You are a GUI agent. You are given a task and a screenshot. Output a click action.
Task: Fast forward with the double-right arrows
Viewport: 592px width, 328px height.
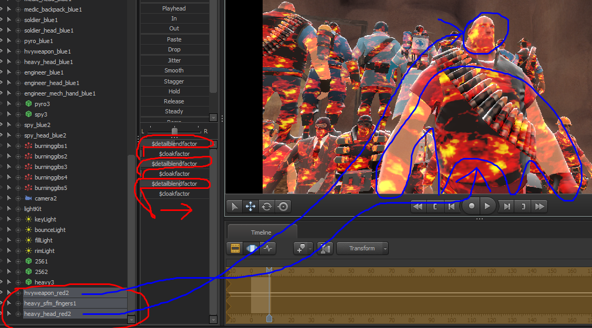pyautogui.click(x=539, y=206)
